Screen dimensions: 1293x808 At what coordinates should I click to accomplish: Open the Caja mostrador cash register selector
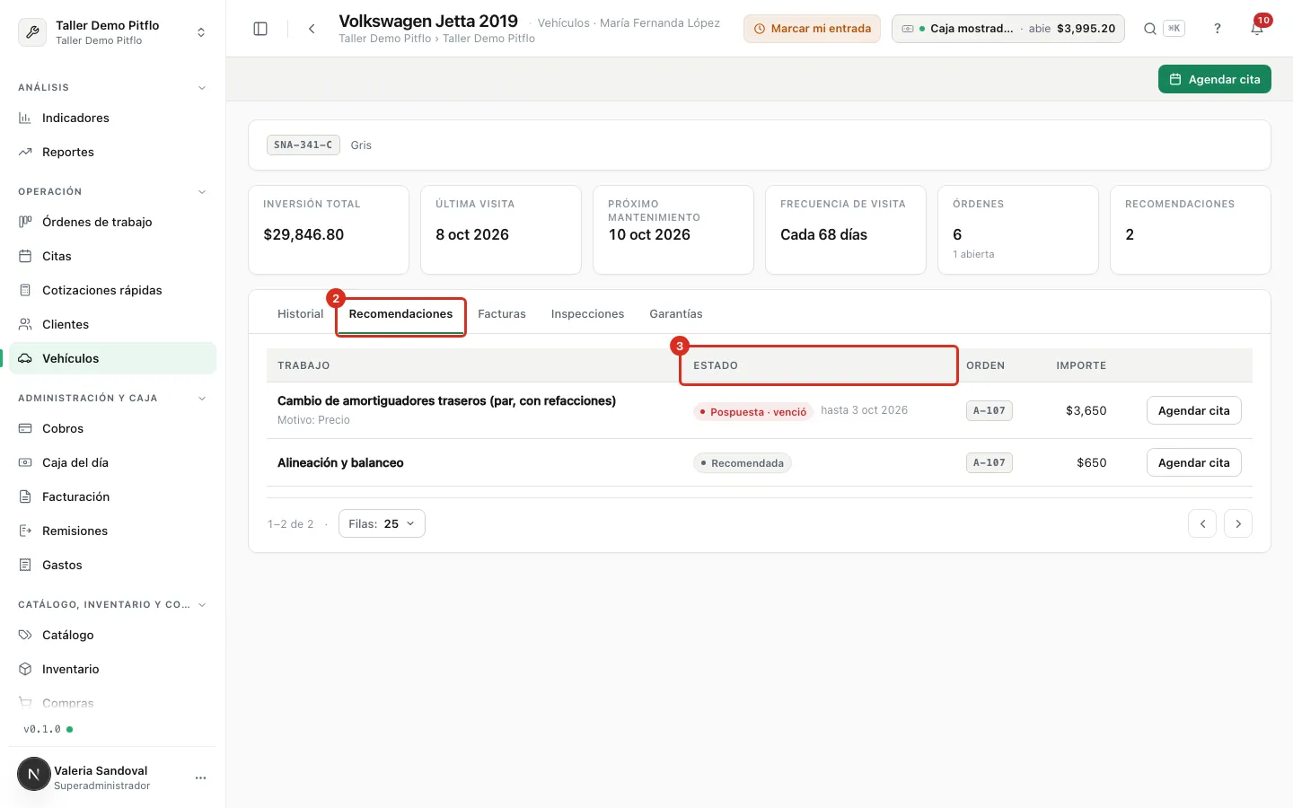coord(1007,29)
